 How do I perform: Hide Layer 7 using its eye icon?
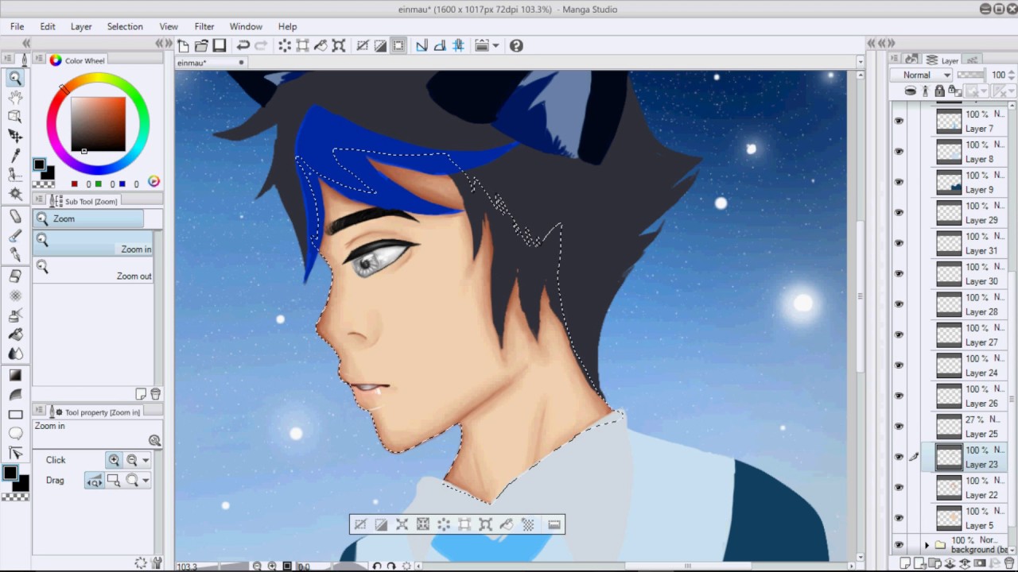click(899, 122)
